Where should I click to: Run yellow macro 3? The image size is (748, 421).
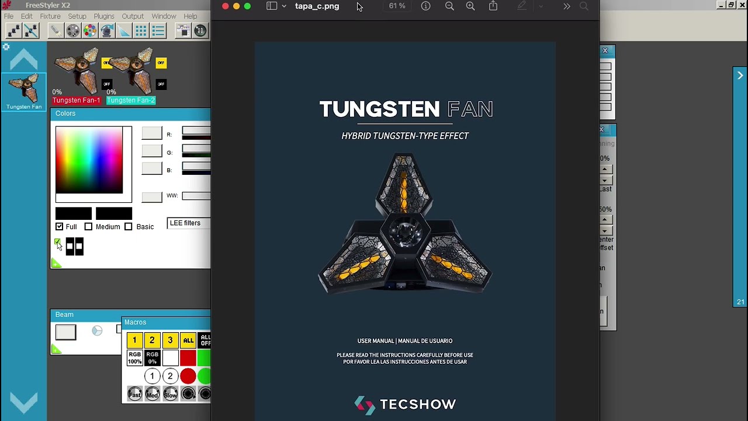coord(170,340)
